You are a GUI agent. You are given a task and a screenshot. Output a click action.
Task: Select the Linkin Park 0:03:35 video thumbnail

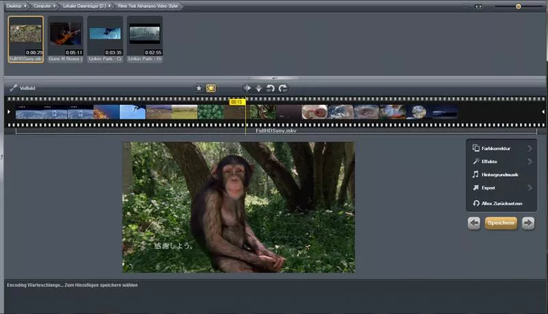click(105, 39)
